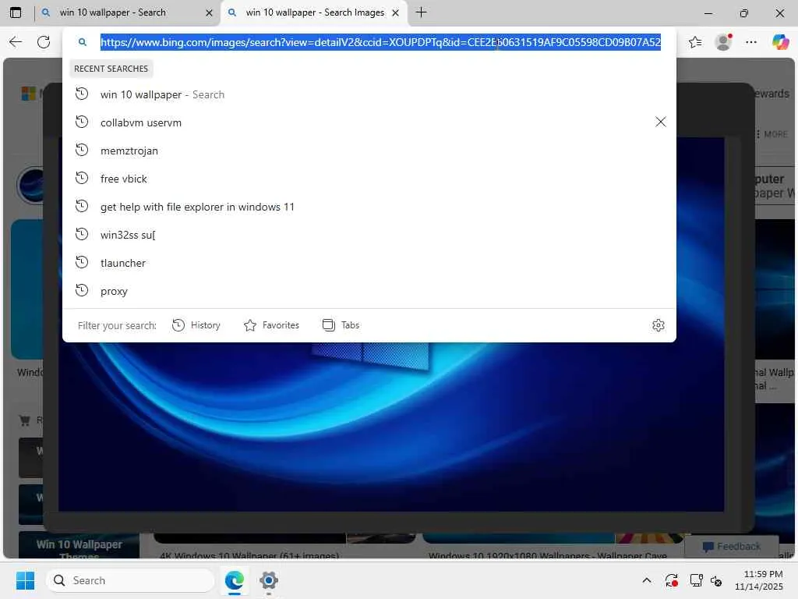The width and height of the screenshot is (798, 599).
Task: Click the Feedback button on page
Action: click(732, 547)
